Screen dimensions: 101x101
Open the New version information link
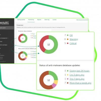82,20
